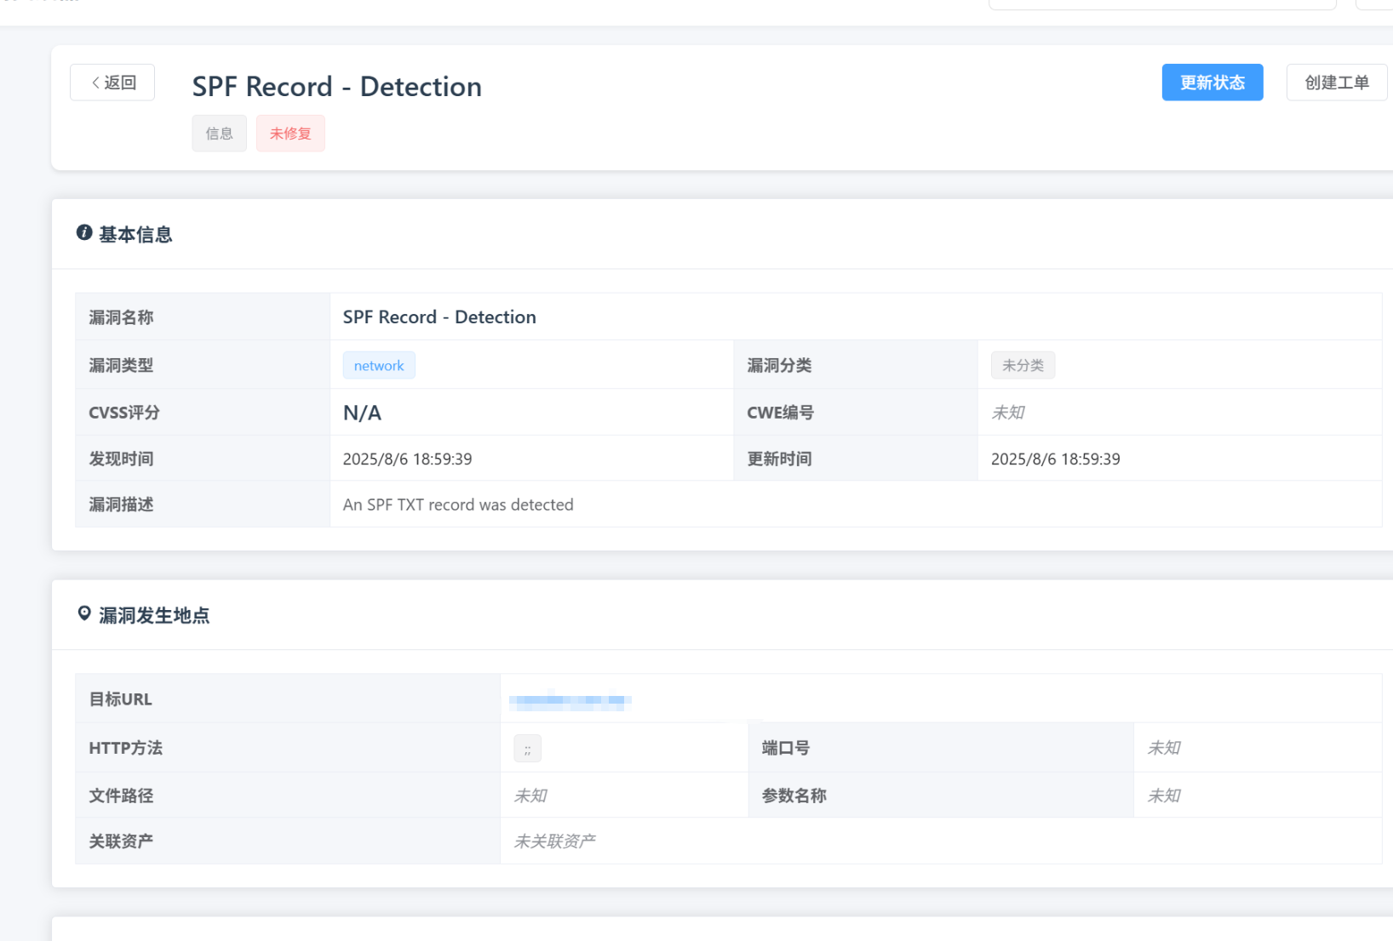The image size is (1393, 941).
Task: Open the blurred 目标URL link
Action: pos(570,701)
